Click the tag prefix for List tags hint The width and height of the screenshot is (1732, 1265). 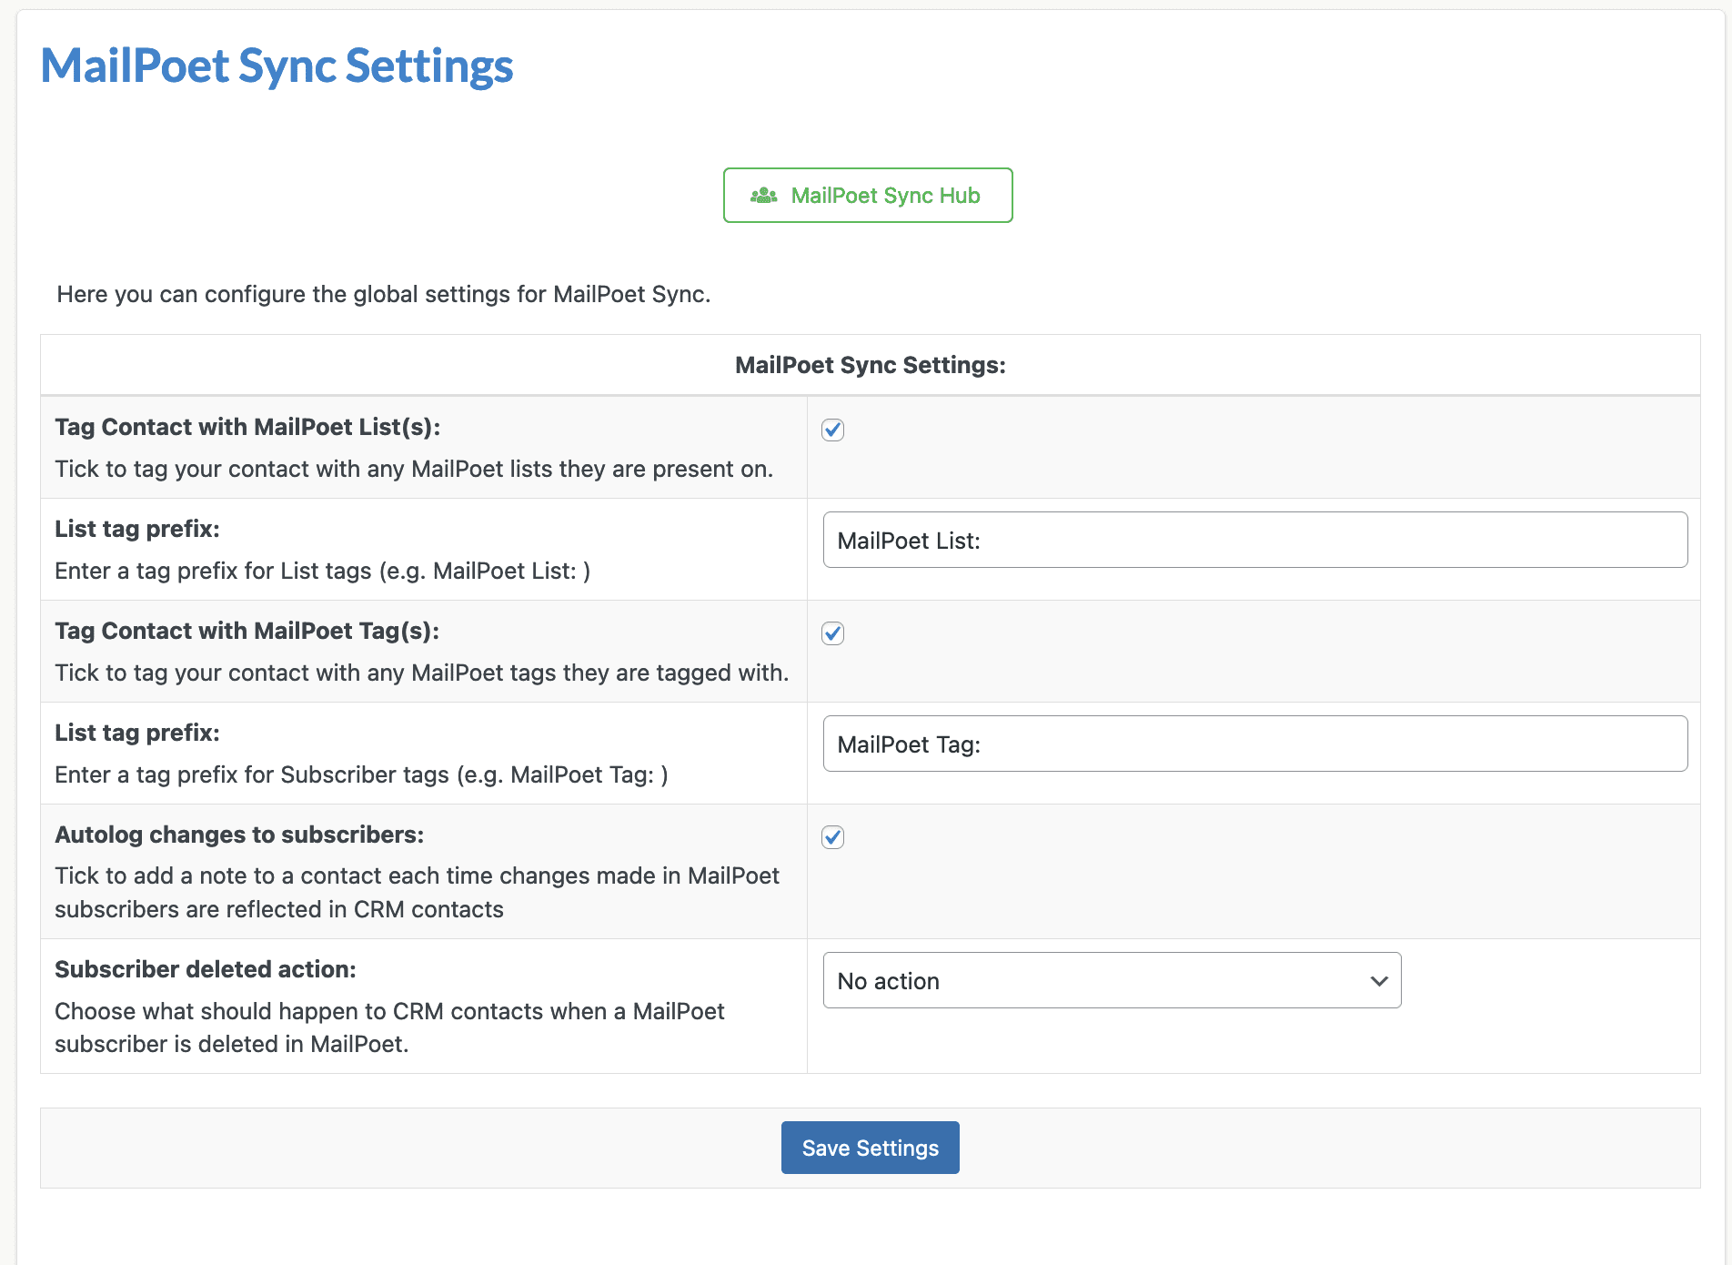(322, 571)
